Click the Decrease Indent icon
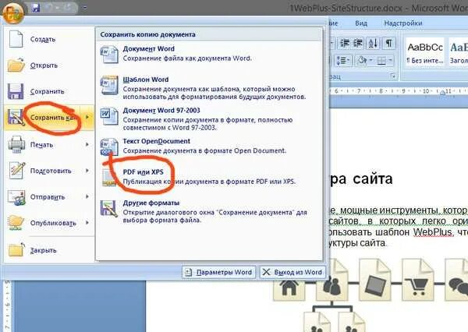 coord(345,44)
